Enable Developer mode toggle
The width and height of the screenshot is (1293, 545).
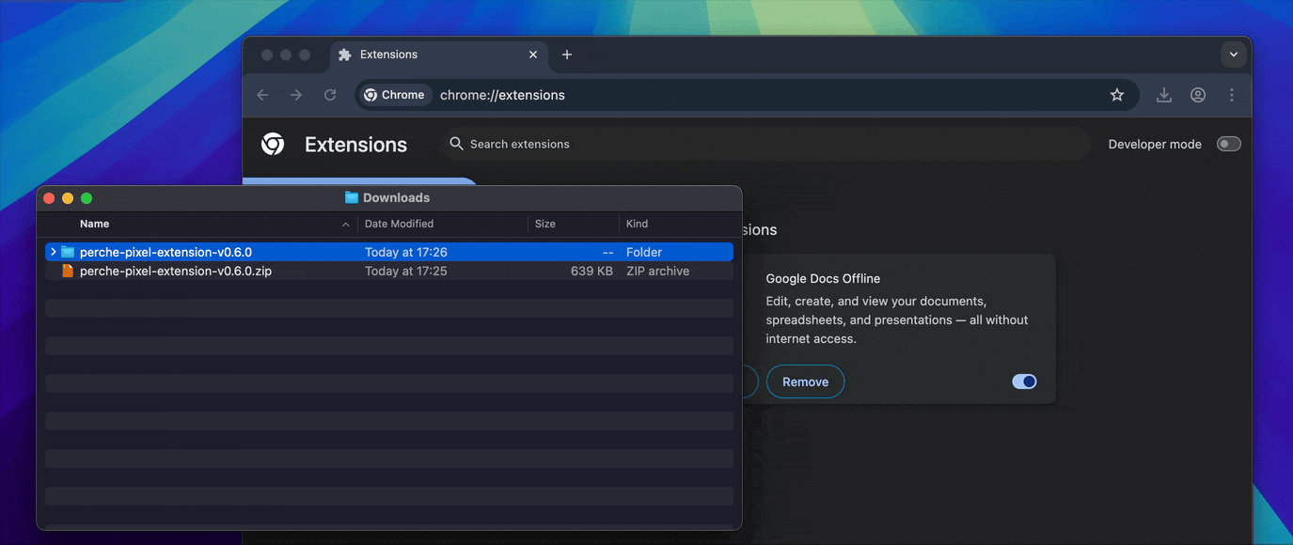(1228, 144)
